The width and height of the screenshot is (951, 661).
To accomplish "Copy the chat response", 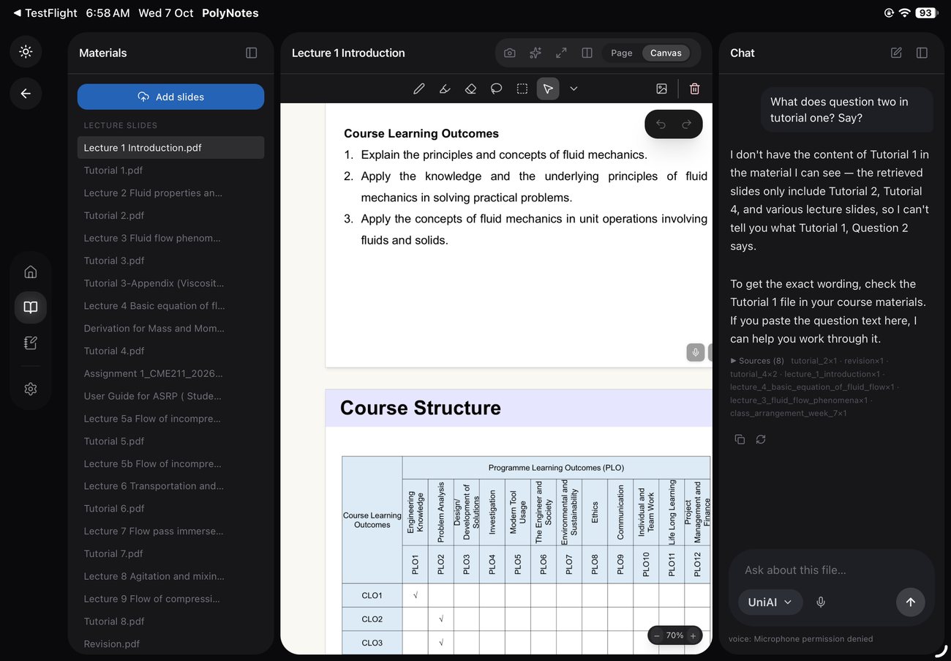I will point(740,439).
